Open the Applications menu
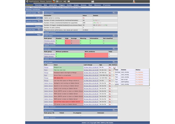 (x=34, y=2)
